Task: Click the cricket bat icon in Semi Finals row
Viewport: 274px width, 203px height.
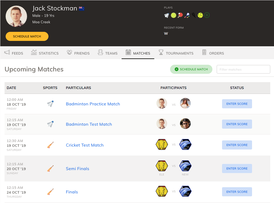Action: [50, 168]
